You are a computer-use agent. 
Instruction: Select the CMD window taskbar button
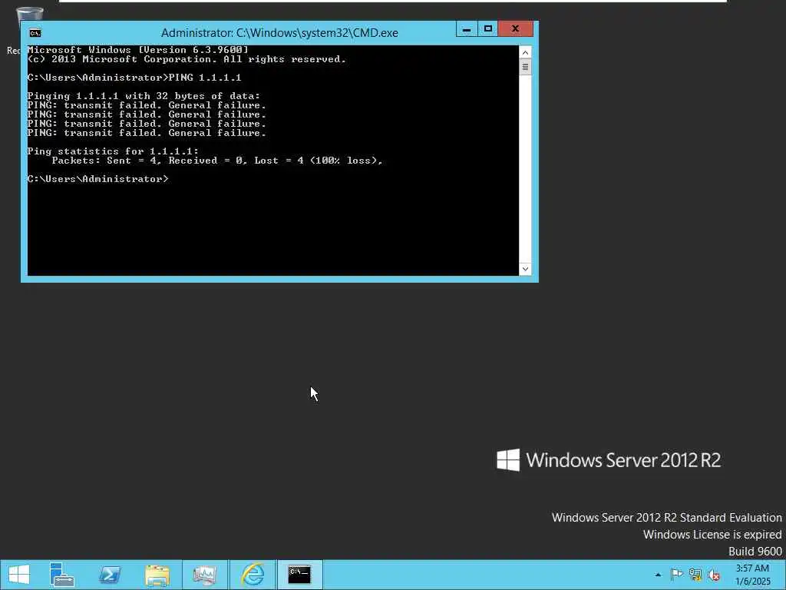(299, 575)
